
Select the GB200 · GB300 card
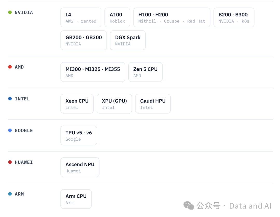click(x=83, y=40)
